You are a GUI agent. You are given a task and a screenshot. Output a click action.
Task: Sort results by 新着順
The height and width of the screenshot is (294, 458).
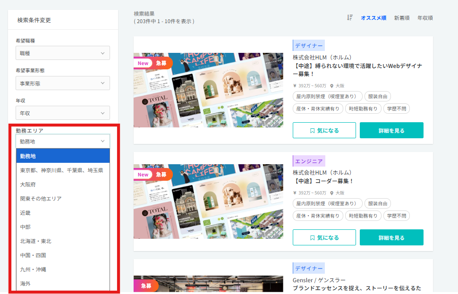tap(402, 18)
